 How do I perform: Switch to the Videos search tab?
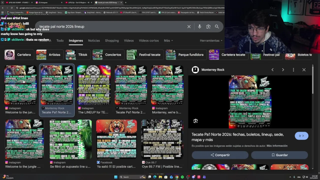coord(129,40)
